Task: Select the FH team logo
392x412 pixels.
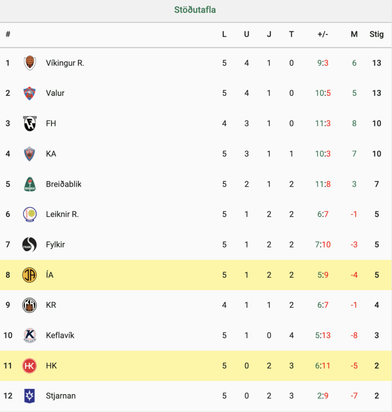Action: pos(29,124)
